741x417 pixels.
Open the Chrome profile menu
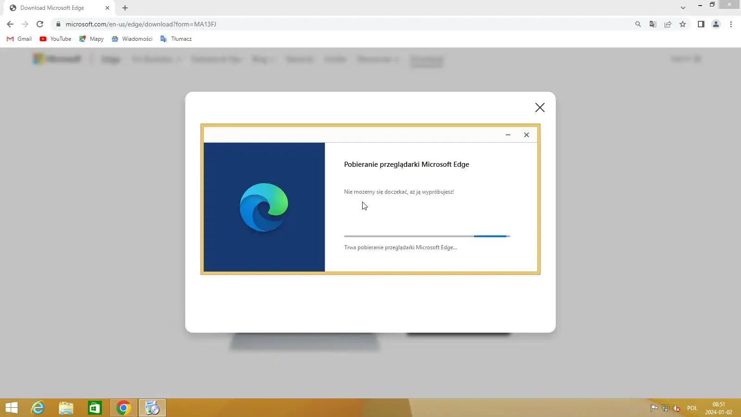716,24
